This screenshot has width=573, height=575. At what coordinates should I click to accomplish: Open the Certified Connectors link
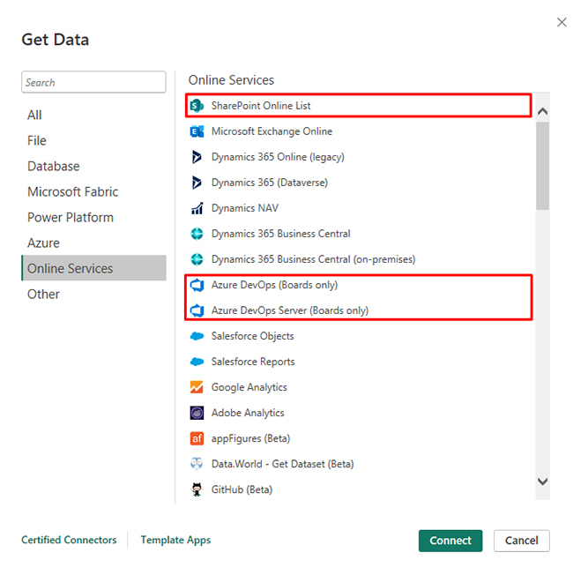(x=69, y=540)
